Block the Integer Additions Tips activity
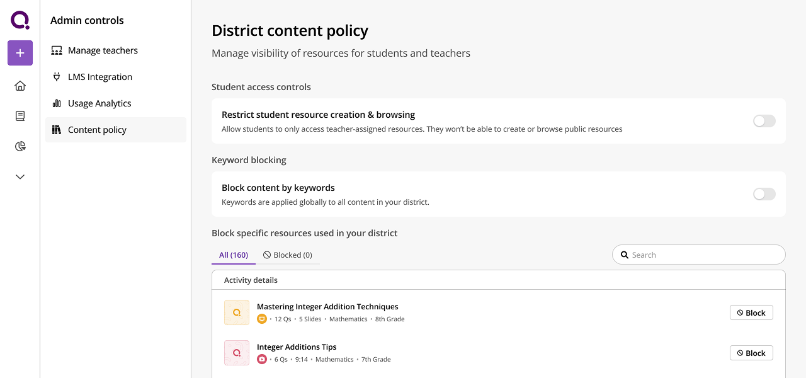Viewport: 806px width, 378px height. pos(751,353)
